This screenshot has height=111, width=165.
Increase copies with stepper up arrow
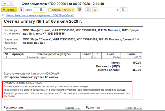tap(44, 9)
